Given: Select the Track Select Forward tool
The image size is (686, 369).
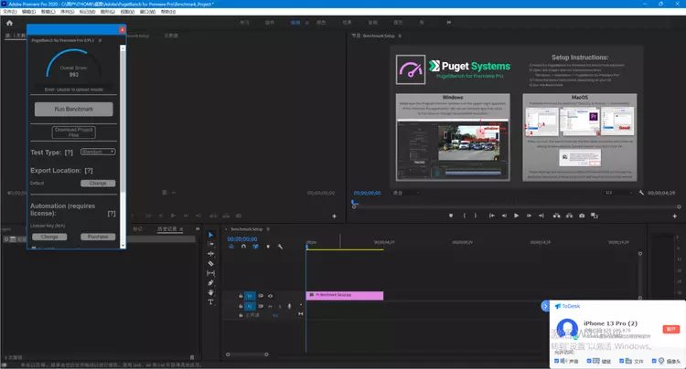Looking at the screenshot, I should pos(210,244).
